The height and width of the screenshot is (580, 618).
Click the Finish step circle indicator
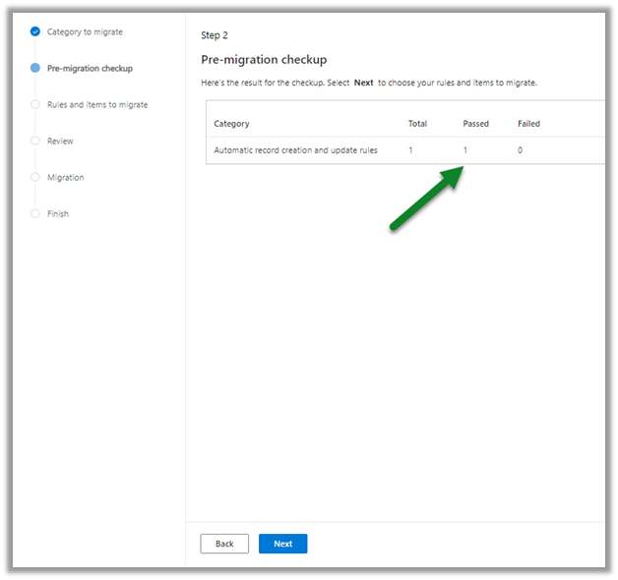[x=35, y=213]
